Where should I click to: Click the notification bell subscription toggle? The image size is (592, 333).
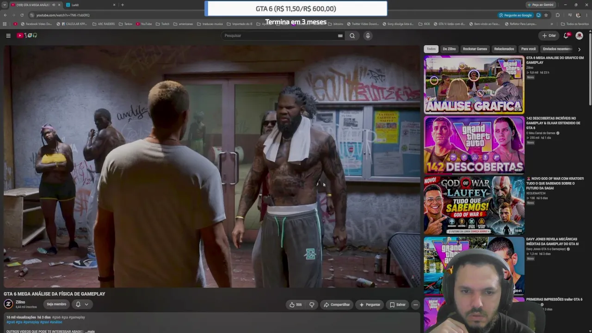tap(78, 304)
